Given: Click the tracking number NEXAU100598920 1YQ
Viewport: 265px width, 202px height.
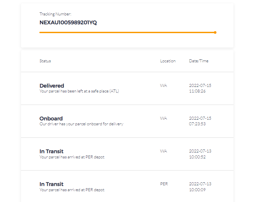Looking at the screenshot, I should point(68,23).
